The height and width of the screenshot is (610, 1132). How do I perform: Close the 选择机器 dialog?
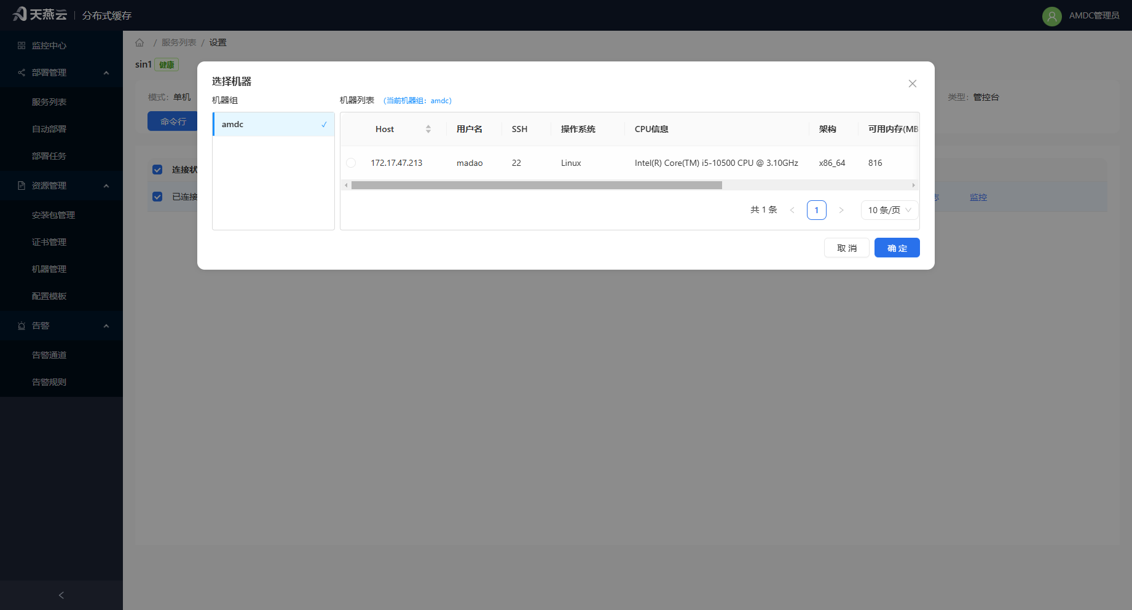click(x=913, y=84)
